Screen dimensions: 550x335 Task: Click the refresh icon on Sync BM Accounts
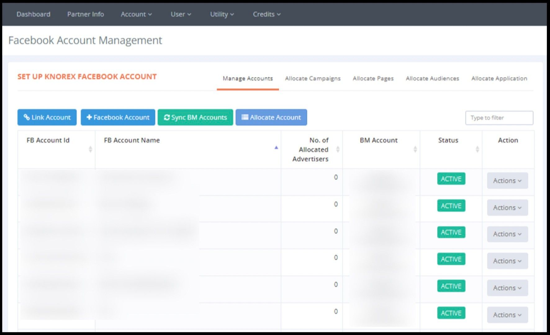(x=167, y=117)
